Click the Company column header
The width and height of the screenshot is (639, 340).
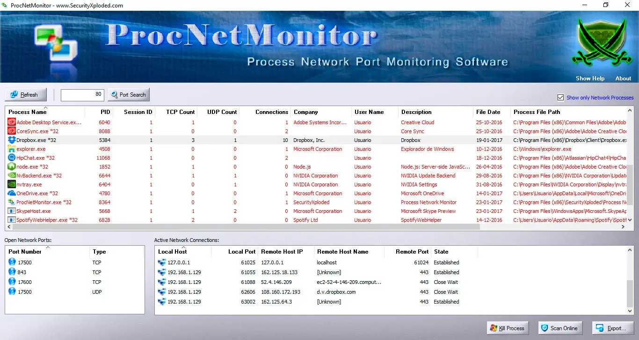(x=321, y=112)
